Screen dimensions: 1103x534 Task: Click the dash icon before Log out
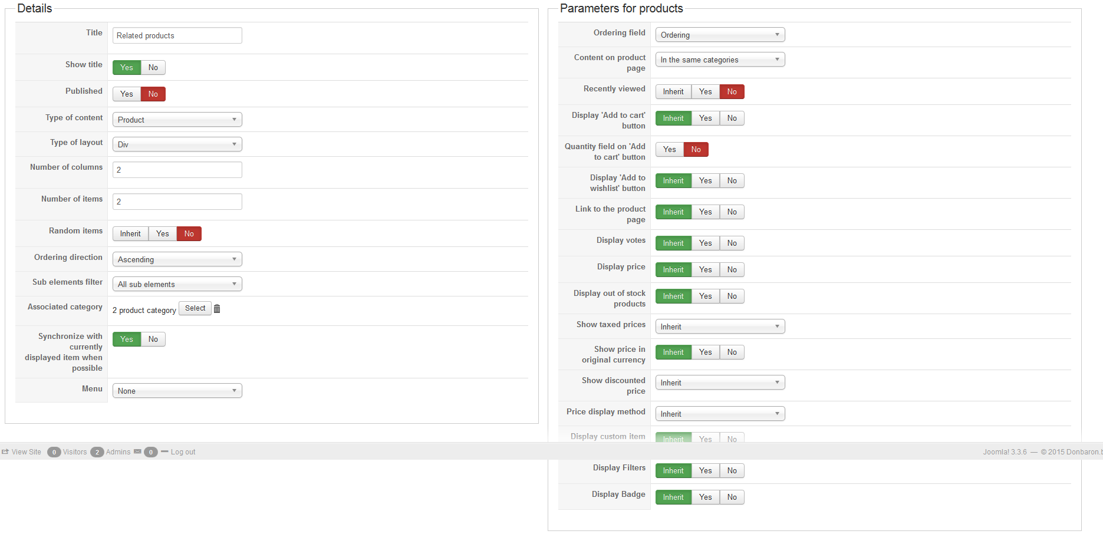point(164,452)
